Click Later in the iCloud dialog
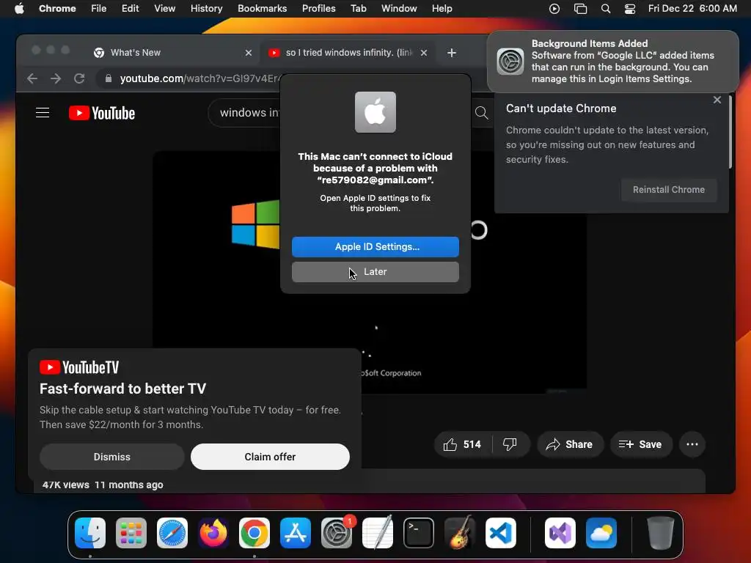The width and height of the screenshot is (751, 563). pyautogui.click(x=375, y=272)
